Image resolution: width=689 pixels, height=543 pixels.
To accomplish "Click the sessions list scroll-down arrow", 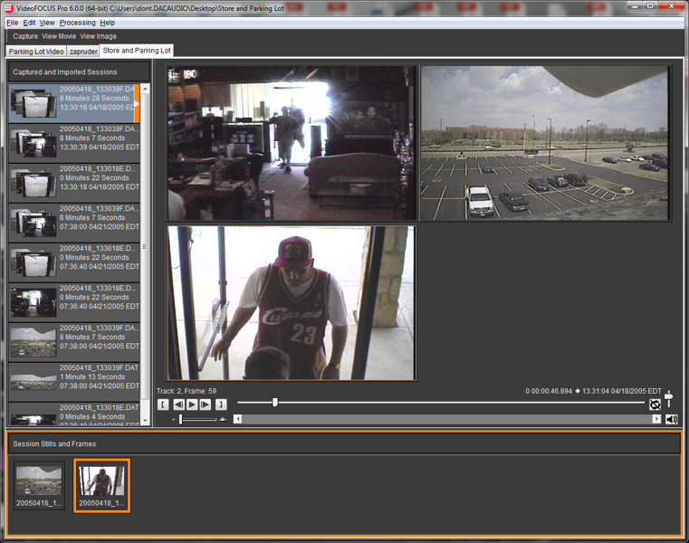I will [146, 421].
